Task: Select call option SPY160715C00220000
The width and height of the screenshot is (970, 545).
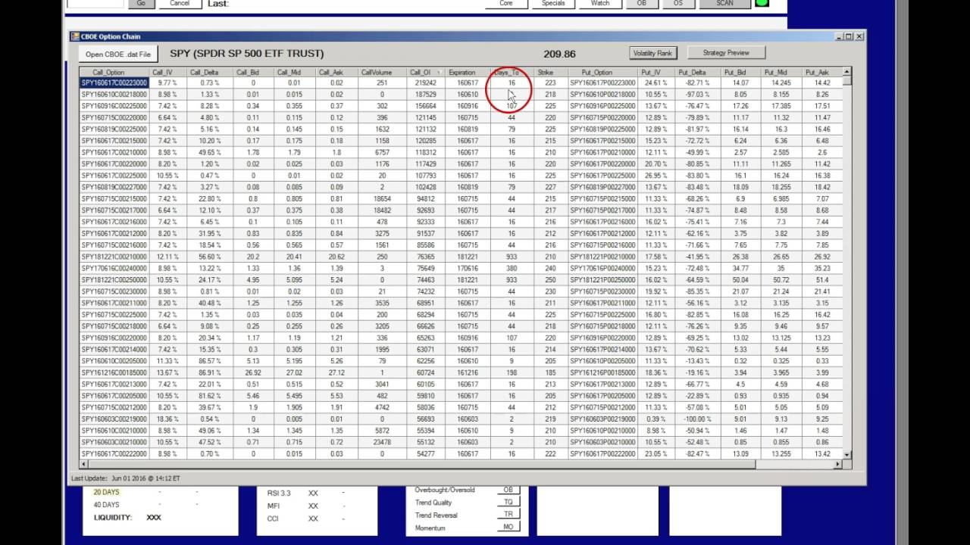Action: click(114, 117)
